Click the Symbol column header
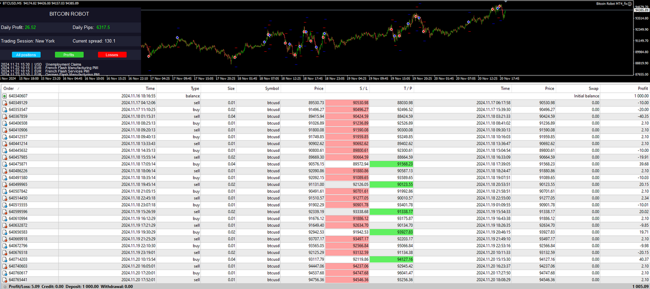 [258, 88]
